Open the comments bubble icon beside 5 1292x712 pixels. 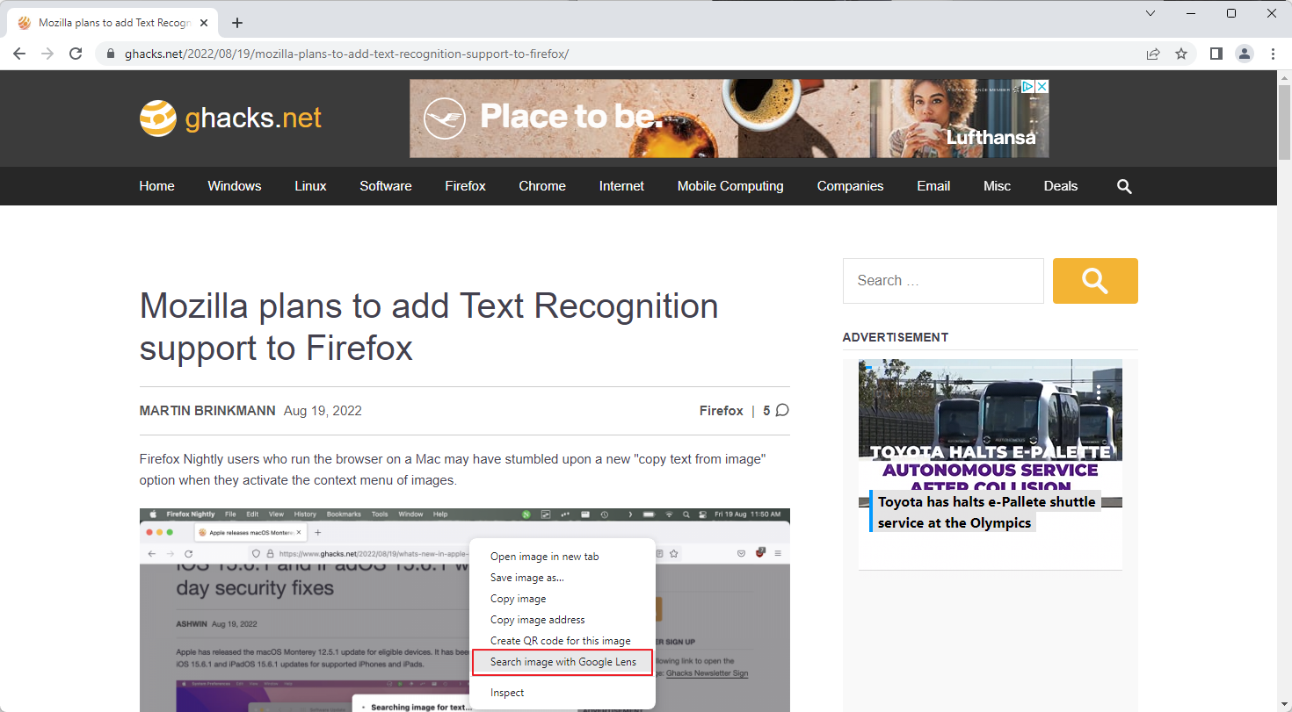pyautogui.click(x=782, y=410)
